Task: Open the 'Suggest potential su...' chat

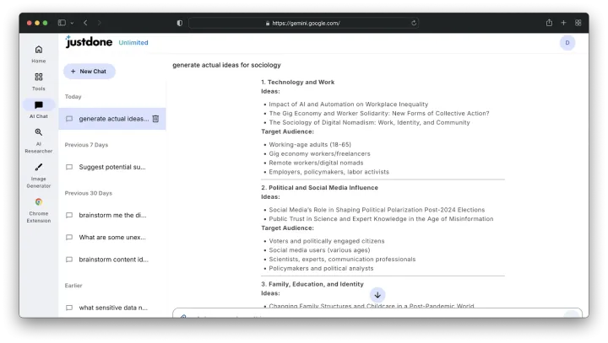Action: tap(112, 167)
